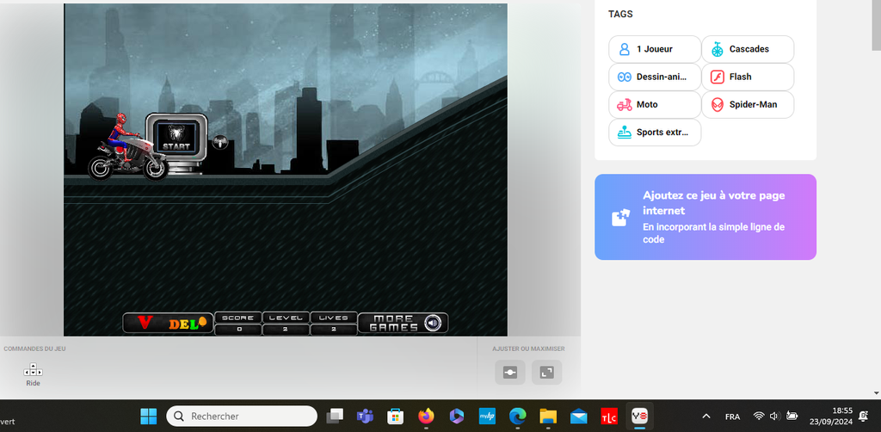
Task: Click the START sign in the game
Action: click(x=176, y=137)
